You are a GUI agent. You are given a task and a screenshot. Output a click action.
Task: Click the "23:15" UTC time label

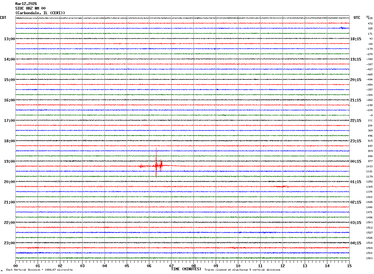pyautogui.click(x=356, y=141)
